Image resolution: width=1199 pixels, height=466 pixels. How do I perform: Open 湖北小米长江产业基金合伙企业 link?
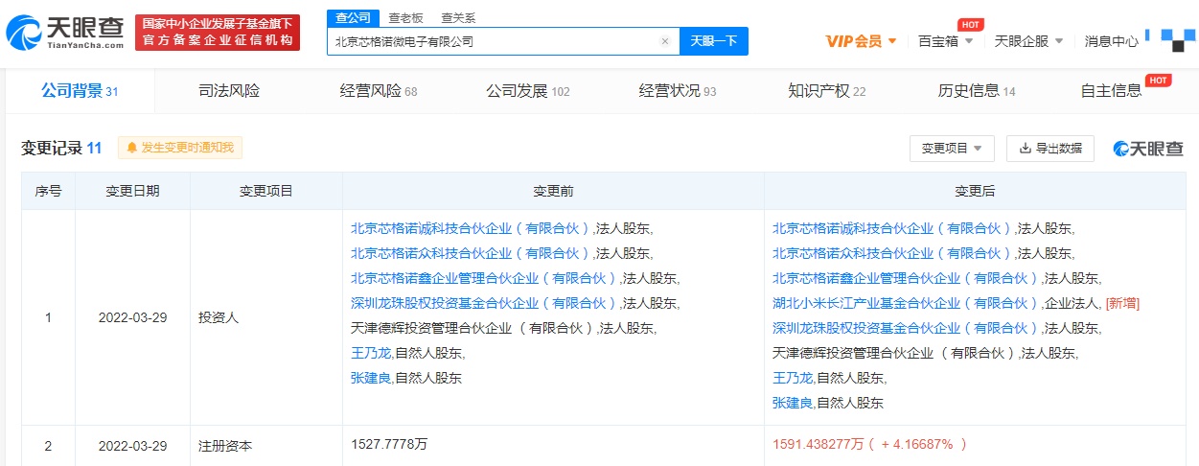(908, 303)
